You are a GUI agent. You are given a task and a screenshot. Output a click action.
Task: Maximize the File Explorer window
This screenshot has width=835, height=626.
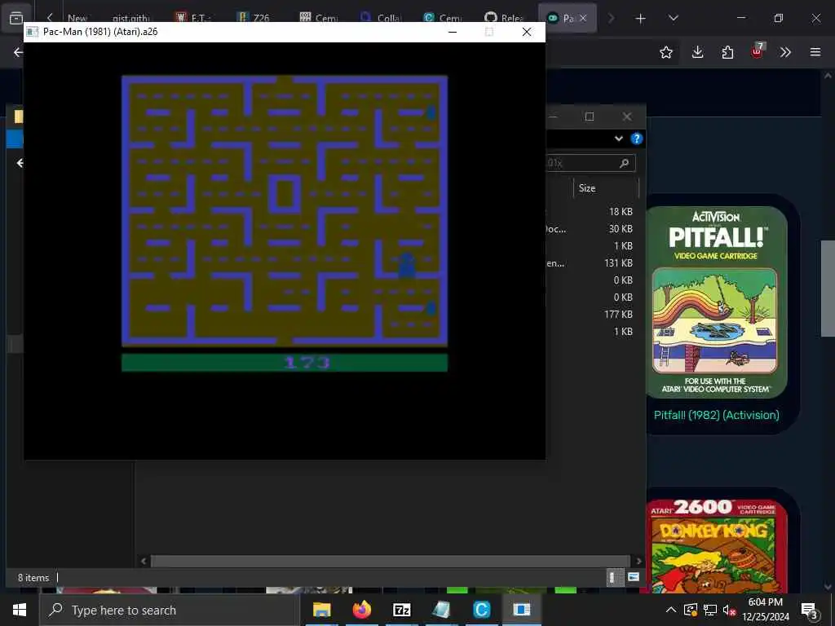[x=590, y=117]
